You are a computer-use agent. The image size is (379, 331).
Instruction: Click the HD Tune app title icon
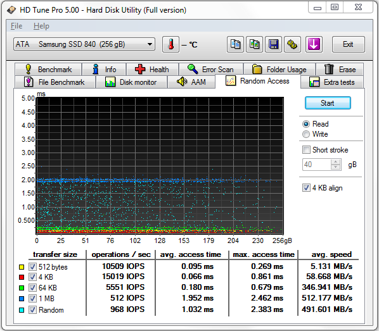(x=11, y=10)
